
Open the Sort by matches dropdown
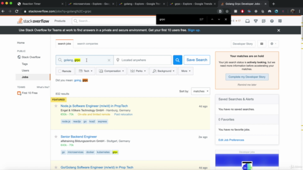201,91
